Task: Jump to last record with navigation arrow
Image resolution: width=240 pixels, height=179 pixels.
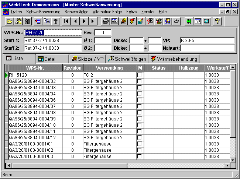Action: point(94,21)
